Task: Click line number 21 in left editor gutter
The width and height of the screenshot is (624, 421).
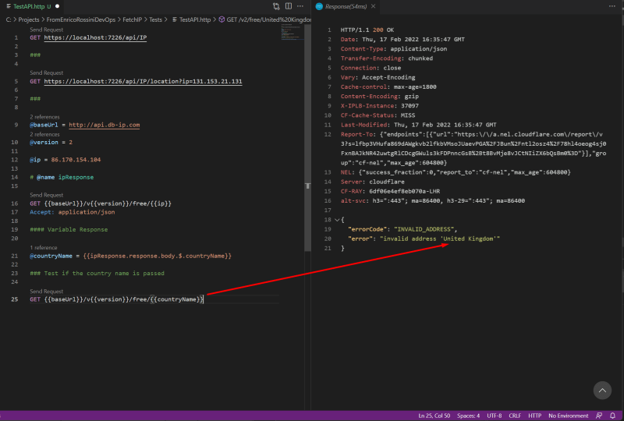Action: click(14, 256)
